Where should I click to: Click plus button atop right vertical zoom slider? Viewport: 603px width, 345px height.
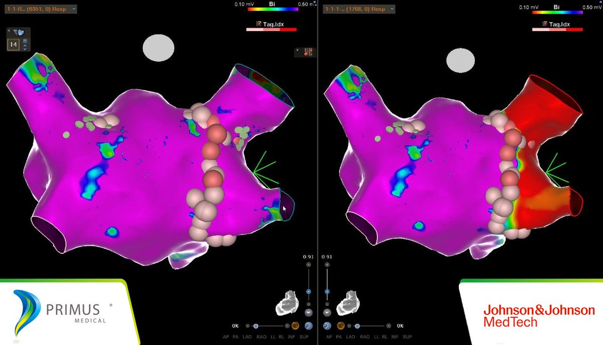pyautogui.click(x=327, y=265)
